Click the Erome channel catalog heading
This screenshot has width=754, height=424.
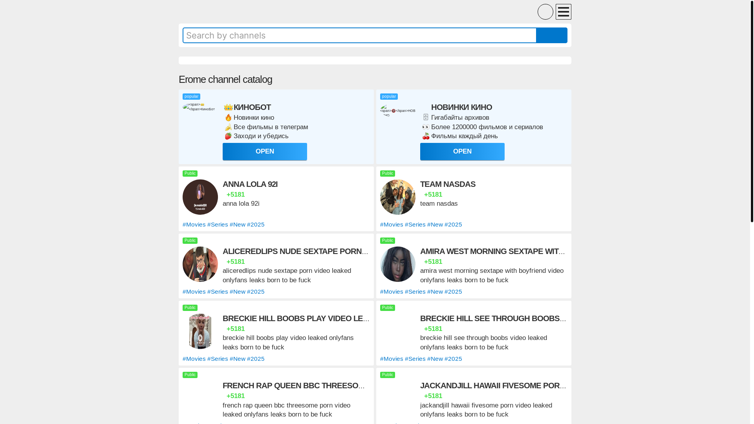[x=225, y=79]
